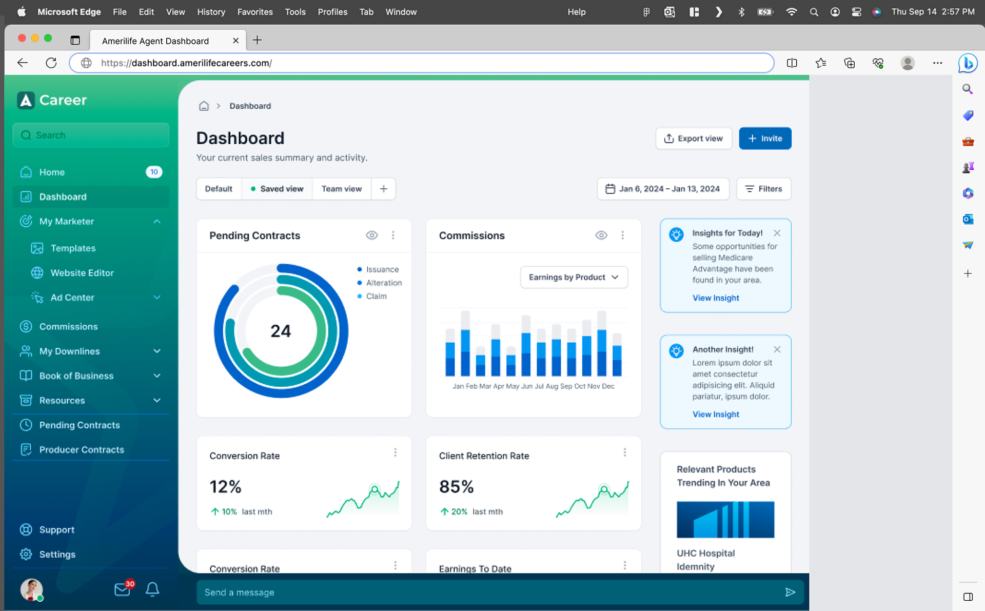Go to Home in sidebar
The width and height of the screenshot is (985, 611).
[91, 172]
